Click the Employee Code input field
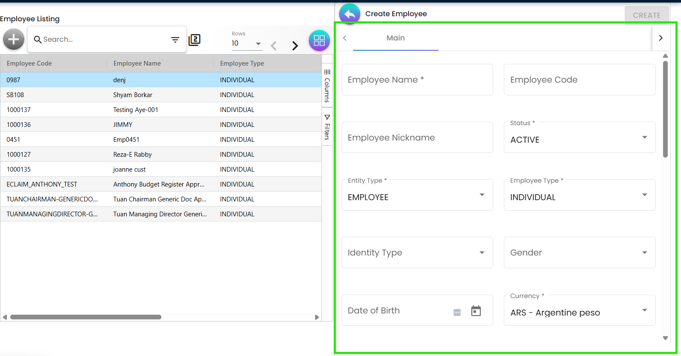The height and width of the screenshot is (356, 681). coord(579,80)
